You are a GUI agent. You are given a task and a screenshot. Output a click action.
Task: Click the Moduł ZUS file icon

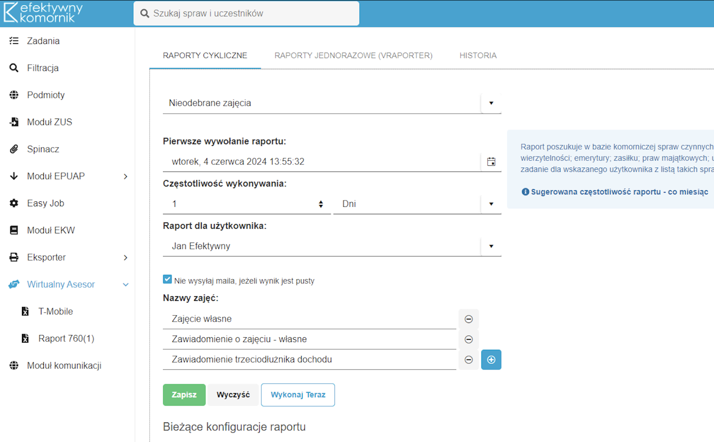pos(14,122)
